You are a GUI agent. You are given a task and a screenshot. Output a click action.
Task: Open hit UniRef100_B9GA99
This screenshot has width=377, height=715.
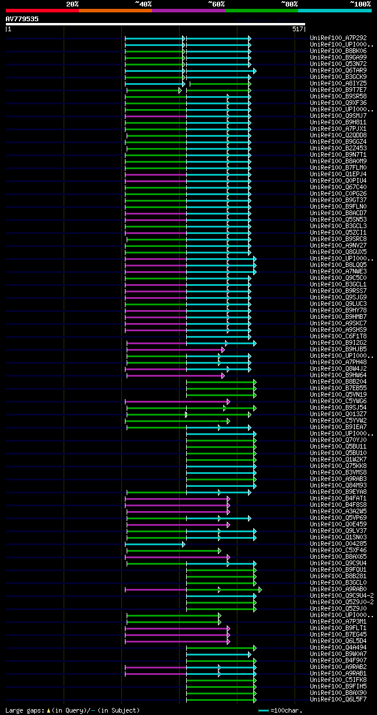coord(339,57)
